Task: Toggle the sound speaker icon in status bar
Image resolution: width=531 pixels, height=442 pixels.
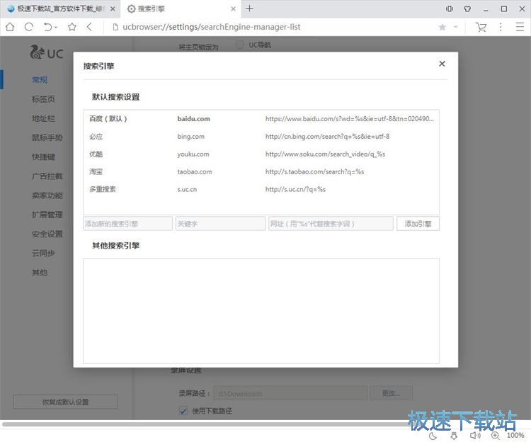Action: [475, 436]
